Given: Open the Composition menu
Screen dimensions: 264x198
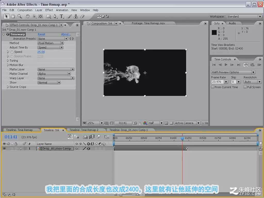Looking at the screenshot, I should click(25, 10).
